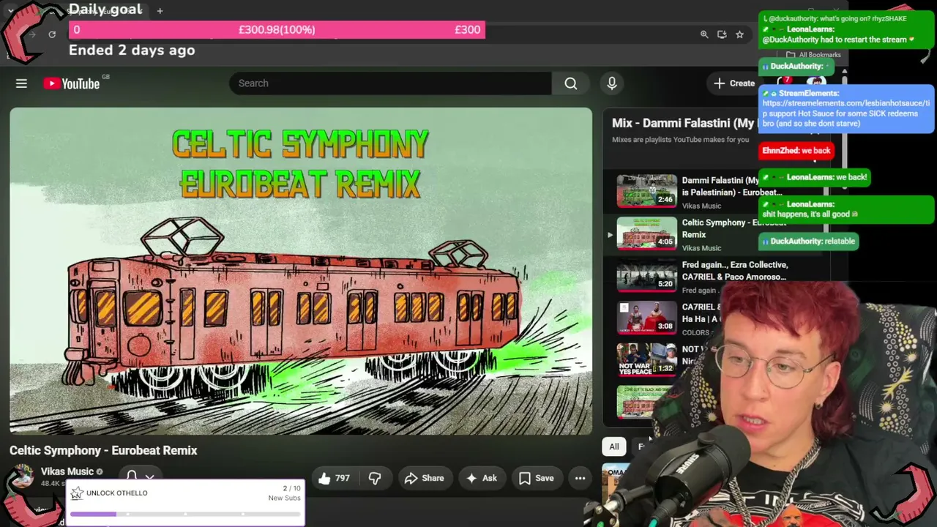Click the 797 like count

342,478
